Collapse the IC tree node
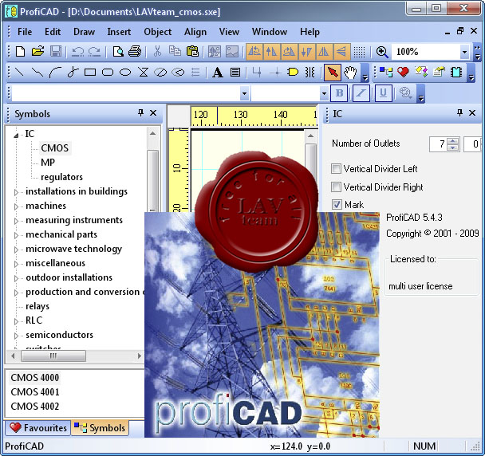The width and height of the screenshot is (485, 456). pos(16,135)
